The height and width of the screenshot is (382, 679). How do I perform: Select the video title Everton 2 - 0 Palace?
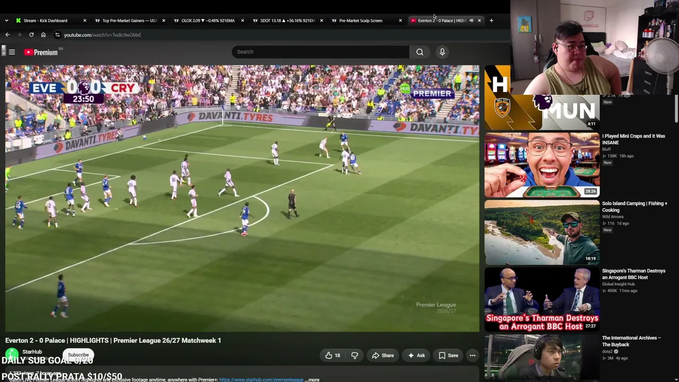click(113, 341)
